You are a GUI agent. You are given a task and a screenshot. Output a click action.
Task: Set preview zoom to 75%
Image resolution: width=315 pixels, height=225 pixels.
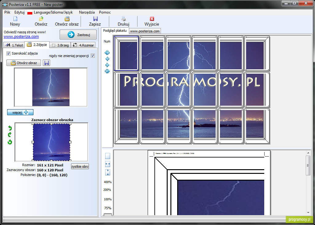pos(108,208)
